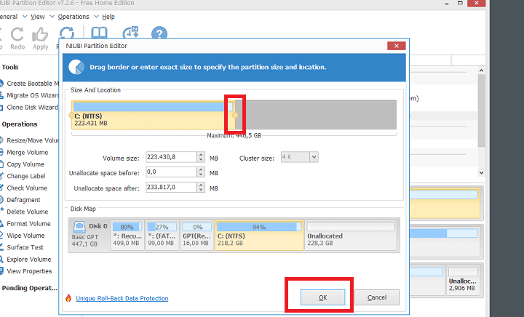
Task: Click the Tools section header
Action: tap(10, 67)
